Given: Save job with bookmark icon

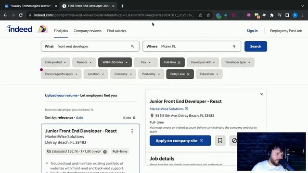Looking at the screenshot, I should [220, 140].
